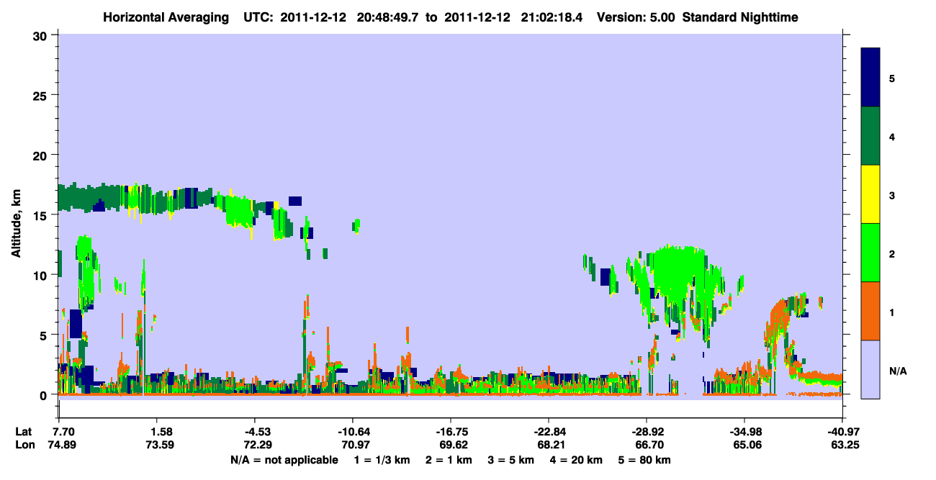Select the orange colorbar segment labeled 1
This screenshot has width=936, height=480.
(x=870, y=311)
